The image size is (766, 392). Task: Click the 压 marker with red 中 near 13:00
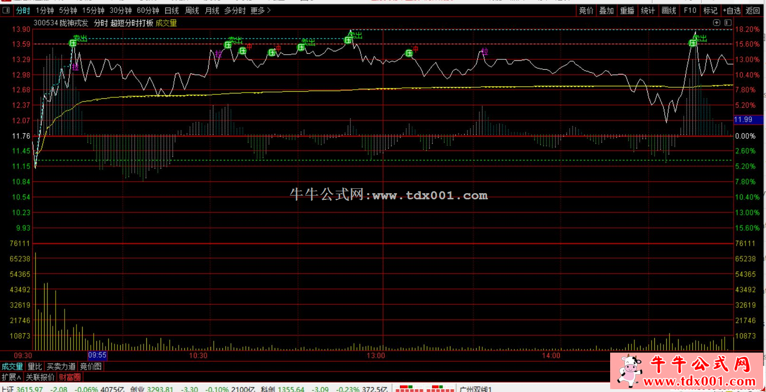[x=409, y=53]
